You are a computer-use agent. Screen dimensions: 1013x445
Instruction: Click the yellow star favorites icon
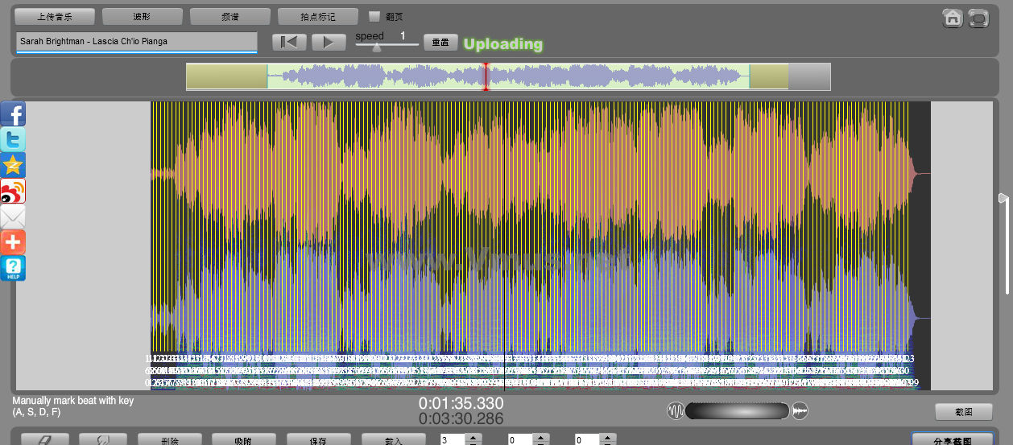(x=13, y=165)
